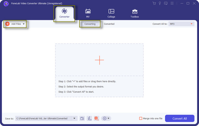Open the feedback chat bubble icon
199x126 pixels.
coord(166,3)
